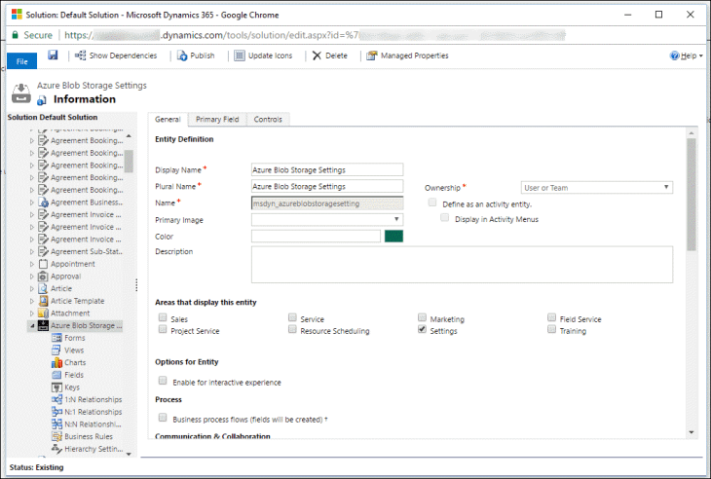Expand the Article Template tree node
This screenshot has width=711, height=479.
pos(32,301)
